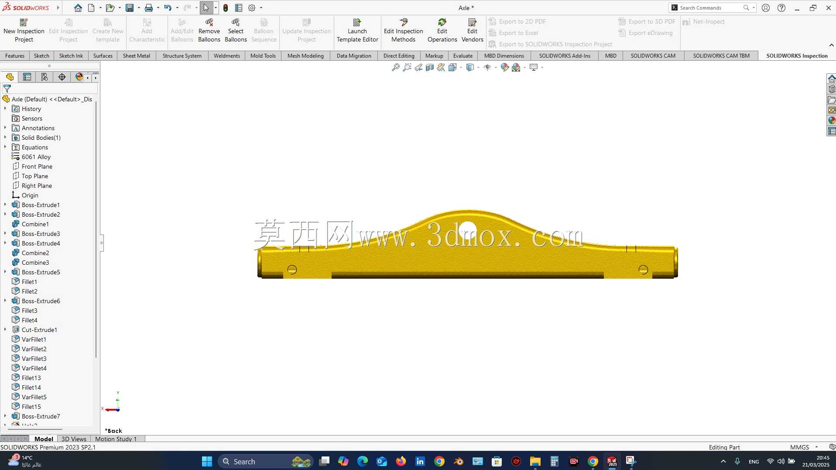
Task: Expand the Annotations folder
Action: click(x=5, y=128)
